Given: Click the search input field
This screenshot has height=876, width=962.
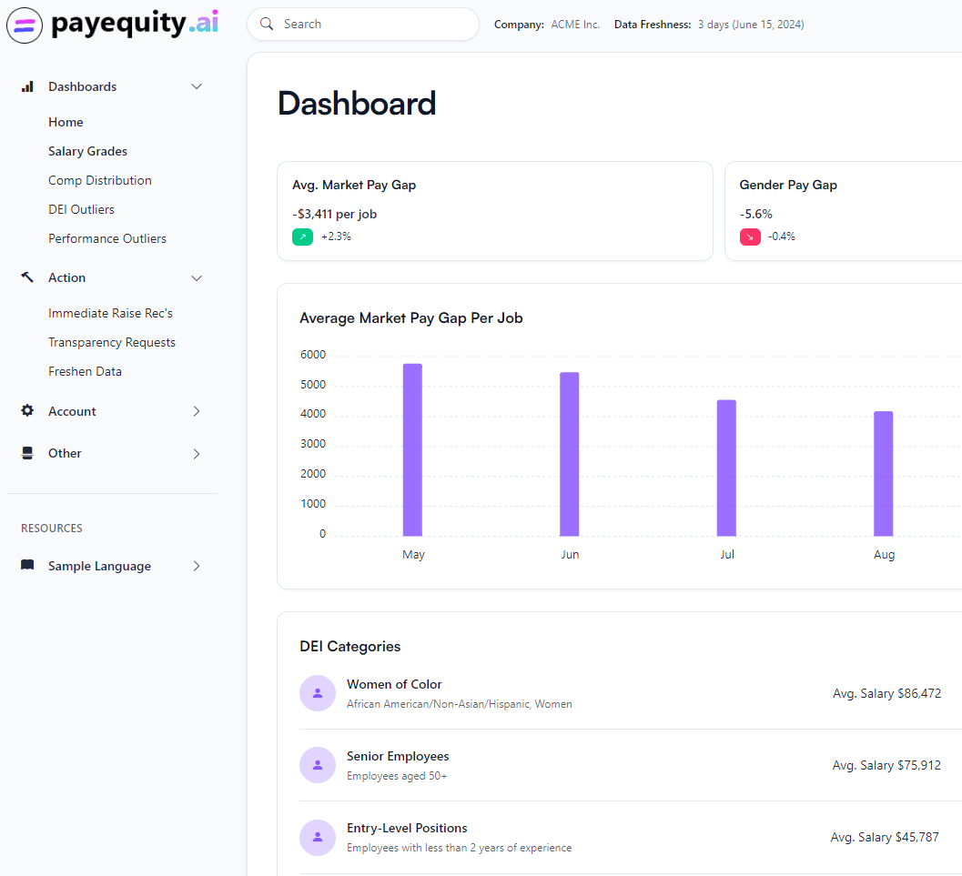Looking at the screenshot, I should click(x=363, y=24).
